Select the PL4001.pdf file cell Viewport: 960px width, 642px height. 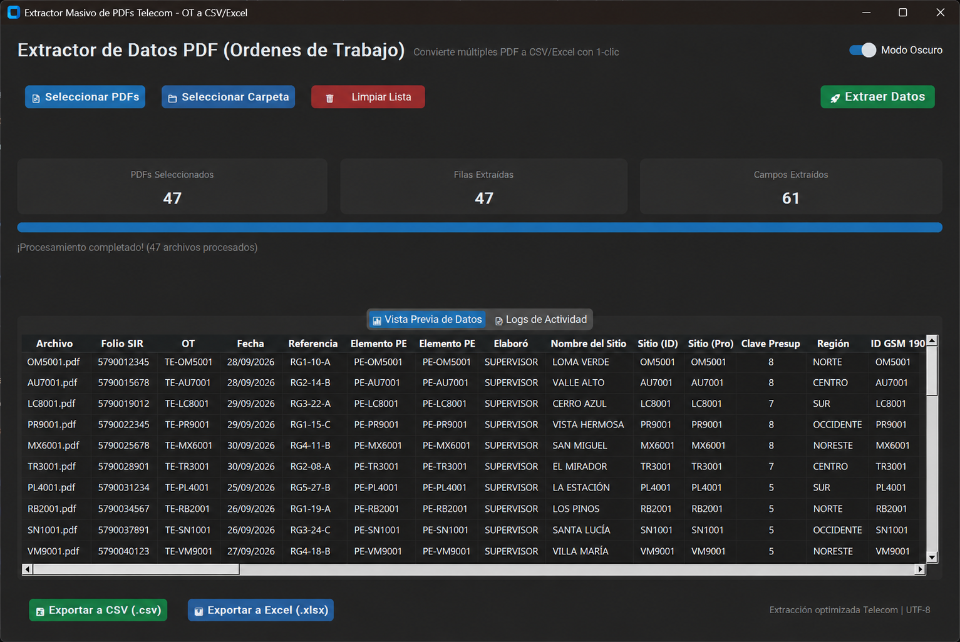point(51,487)
